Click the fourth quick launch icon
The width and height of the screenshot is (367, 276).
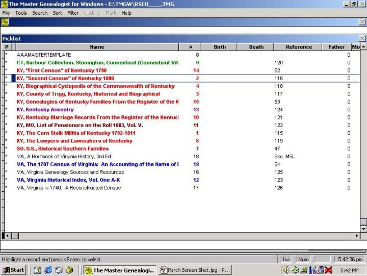(x=69, y=270)
